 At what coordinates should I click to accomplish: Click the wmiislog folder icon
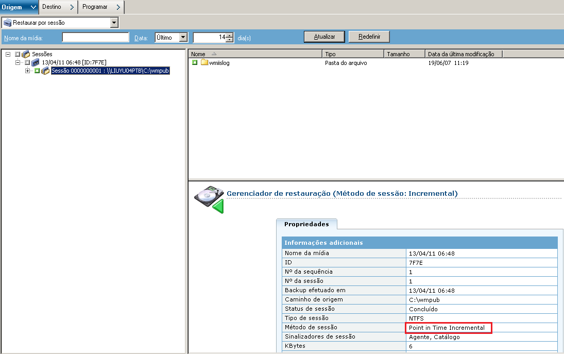[x=204, y=62]
